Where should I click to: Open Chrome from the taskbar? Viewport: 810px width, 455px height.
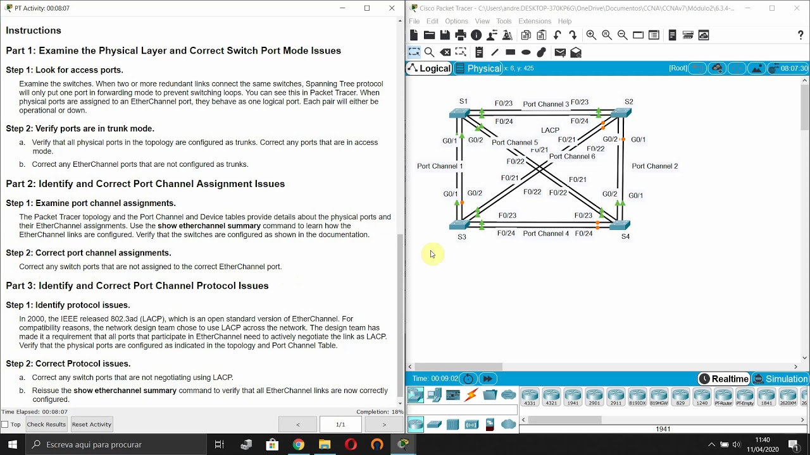pyautogui.click(x=298, y=444)
